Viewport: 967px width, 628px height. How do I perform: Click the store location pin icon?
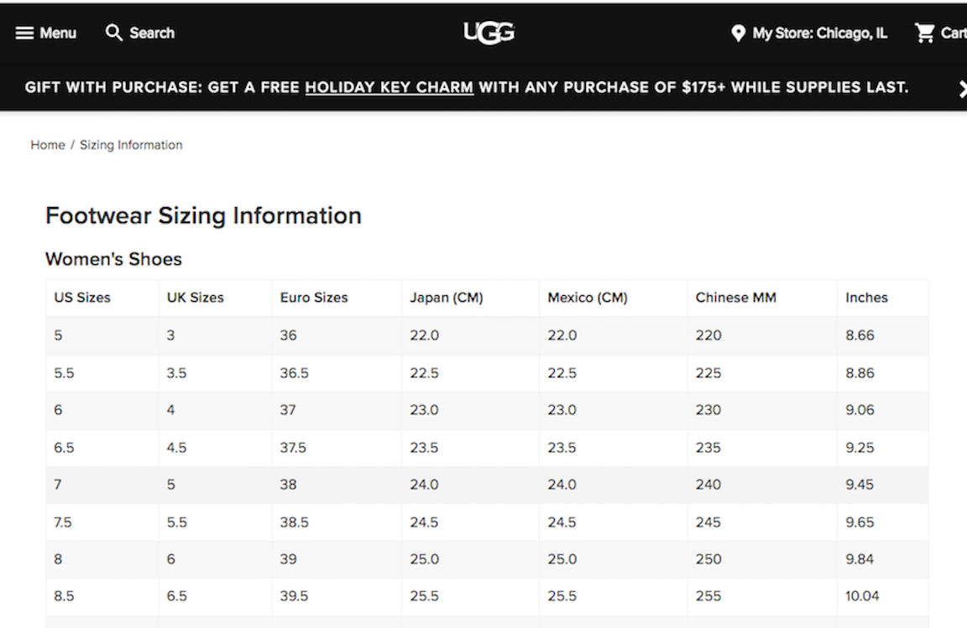click(x=738, y=34)
